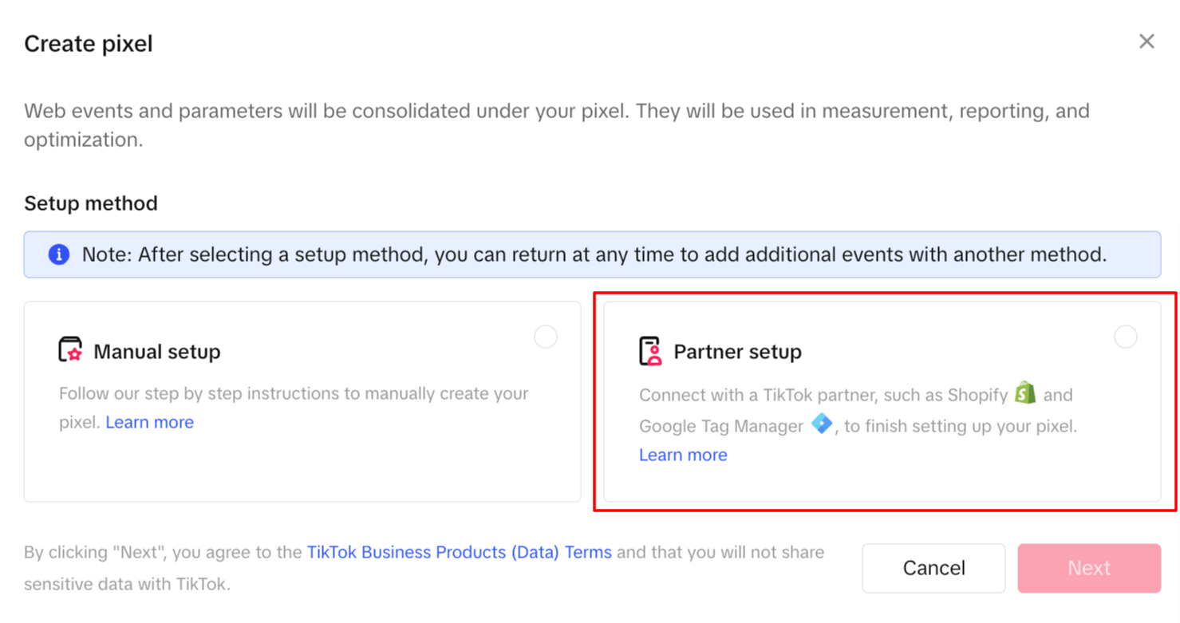Open Learn more under Partner setup
The image size is (1180, 623).
[x=683, y=455]
